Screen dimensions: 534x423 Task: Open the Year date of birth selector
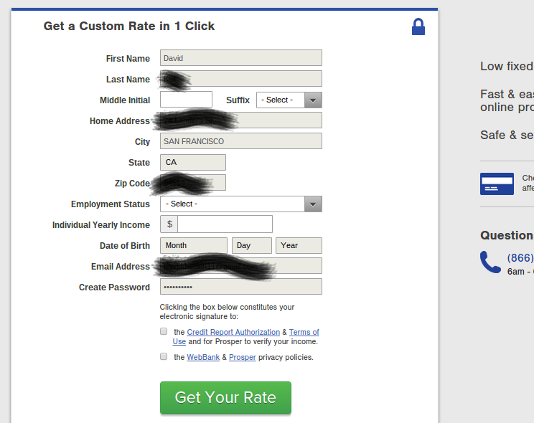click(x=299, y=245)
